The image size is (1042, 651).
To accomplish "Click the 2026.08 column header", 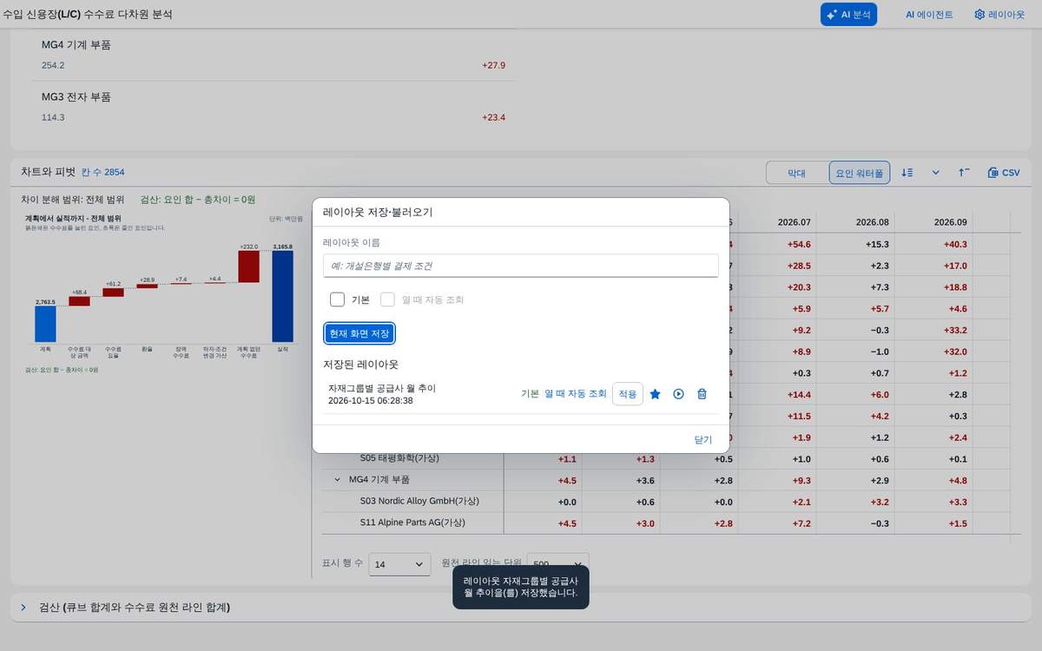I will (855, 221).
